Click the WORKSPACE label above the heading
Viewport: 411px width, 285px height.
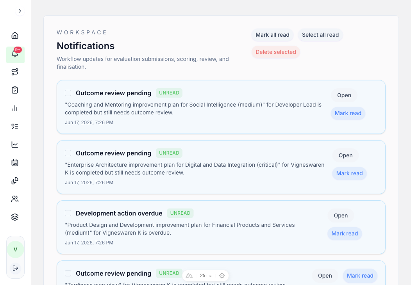click(x=82, y=32)
